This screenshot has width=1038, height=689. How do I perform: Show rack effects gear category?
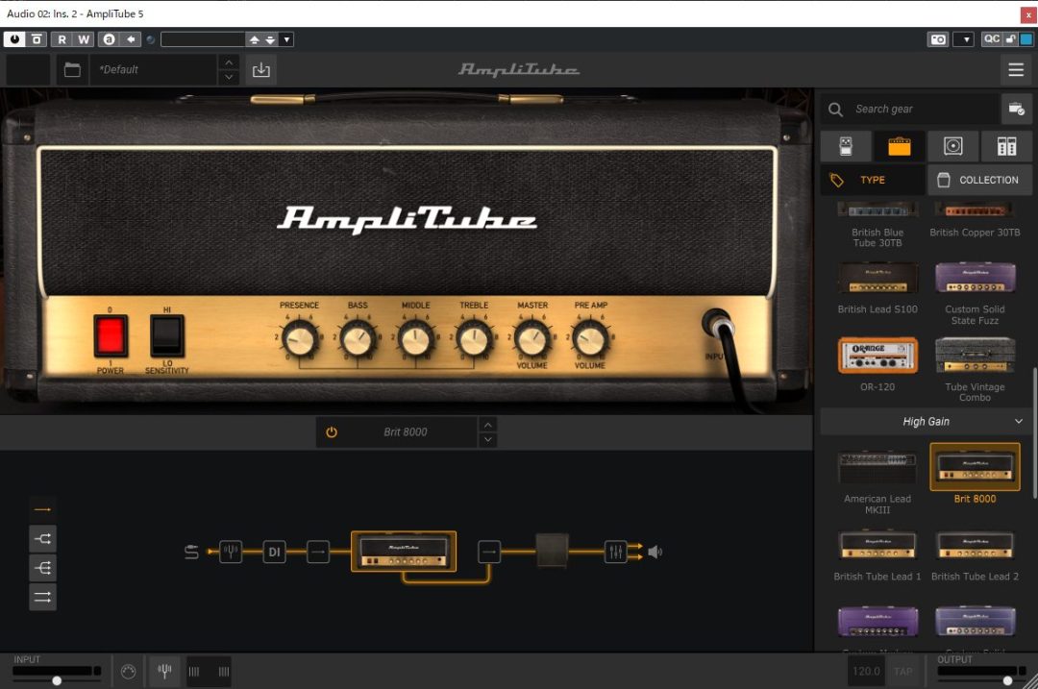[x=1006, y=146]
